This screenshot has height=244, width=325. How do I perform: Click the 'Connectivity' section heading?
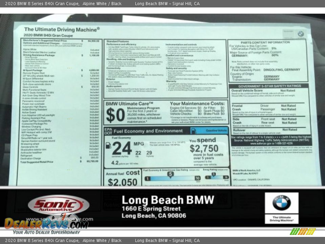pyautogui.click(x=113, y=68)
